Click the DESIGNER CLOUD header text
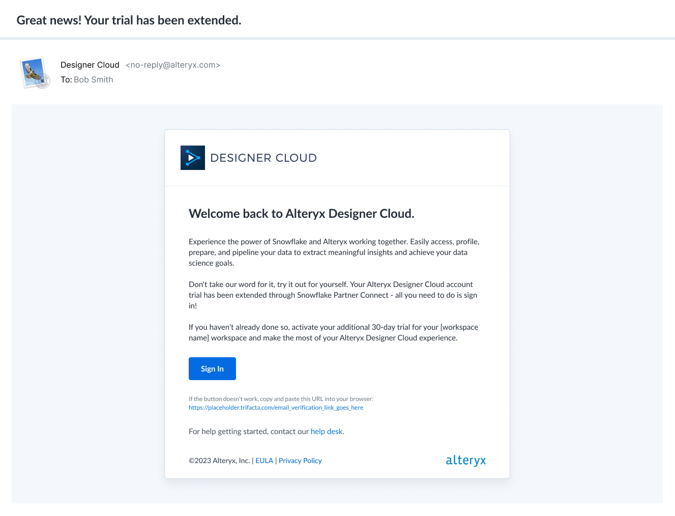The image size is (675, 516). [263, 158]
